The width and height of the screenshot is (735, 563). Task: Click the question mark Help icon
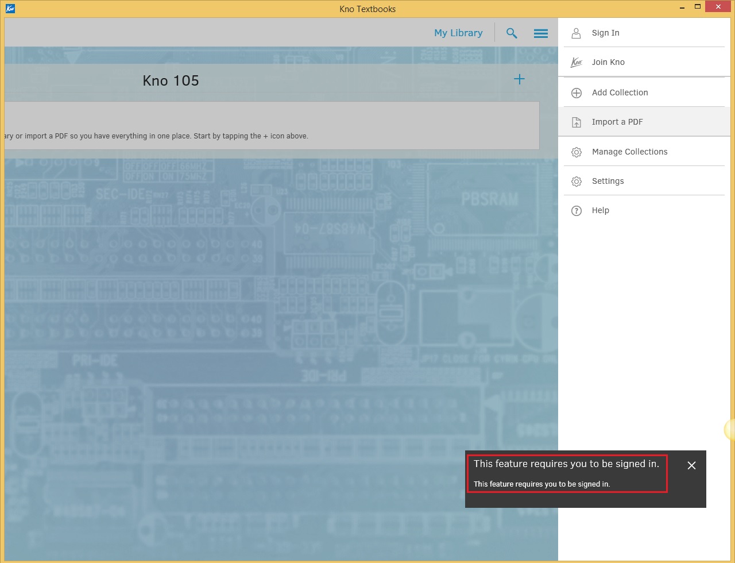pos(577,211)
